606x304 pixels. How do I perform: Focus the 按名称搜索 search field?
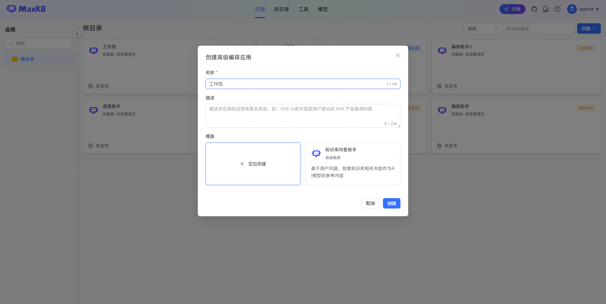pos(538,29)
